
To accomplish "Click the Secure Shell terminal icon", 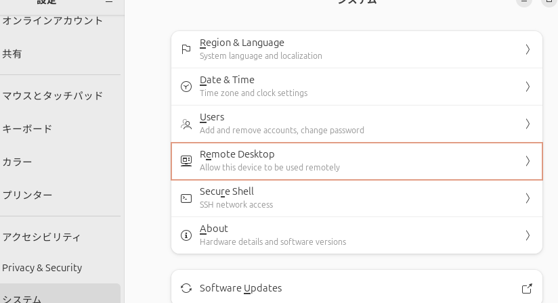I will point(186,198).
